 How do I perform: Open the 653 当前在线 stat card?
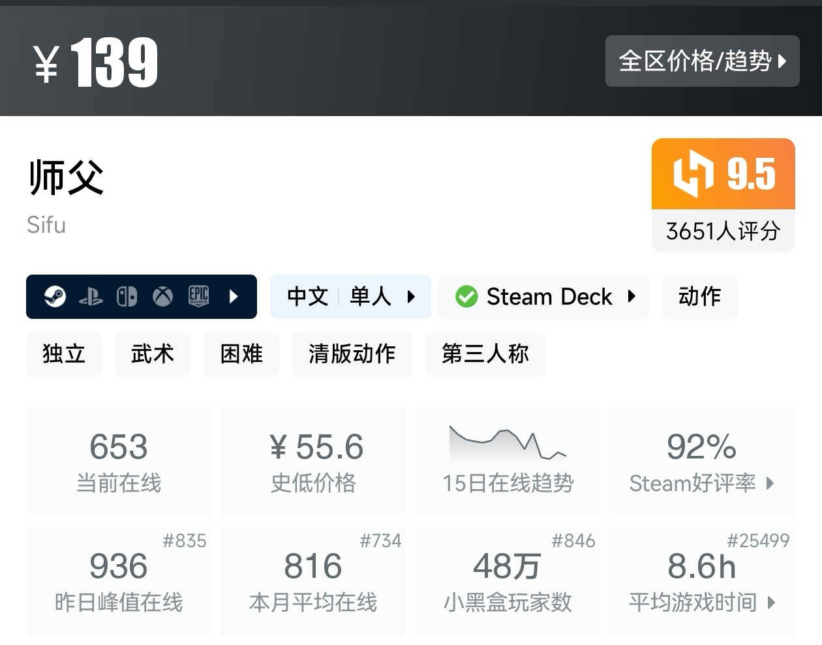(119, 462)
